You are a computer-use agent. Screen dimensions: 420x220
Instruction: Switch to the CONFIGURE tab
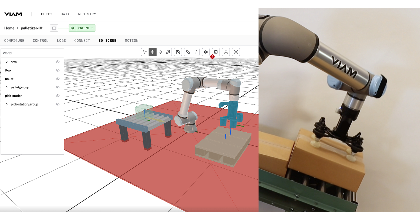14,41
